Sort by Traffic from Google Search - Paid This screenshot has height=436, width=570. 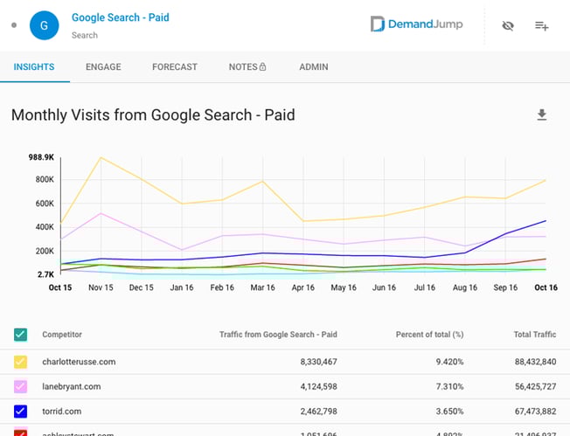278,335
